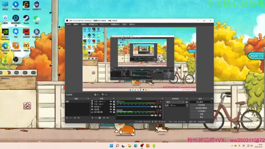Click the Settings button in Controls
The height and width of the screenshot is (149, 265).
(201, 114)
